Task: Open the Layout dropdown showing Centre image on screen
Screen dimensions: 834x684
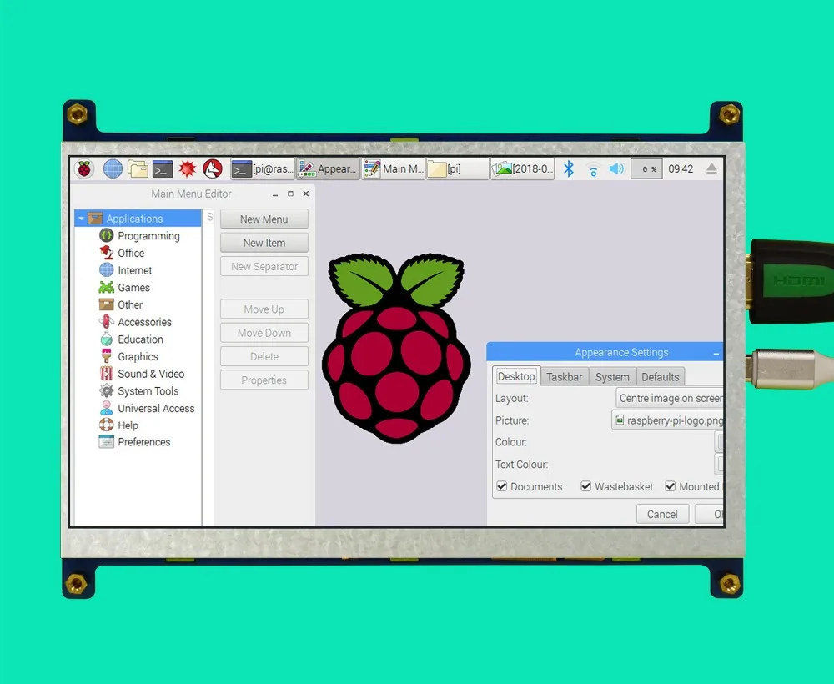Action: (x=669, y=399)
